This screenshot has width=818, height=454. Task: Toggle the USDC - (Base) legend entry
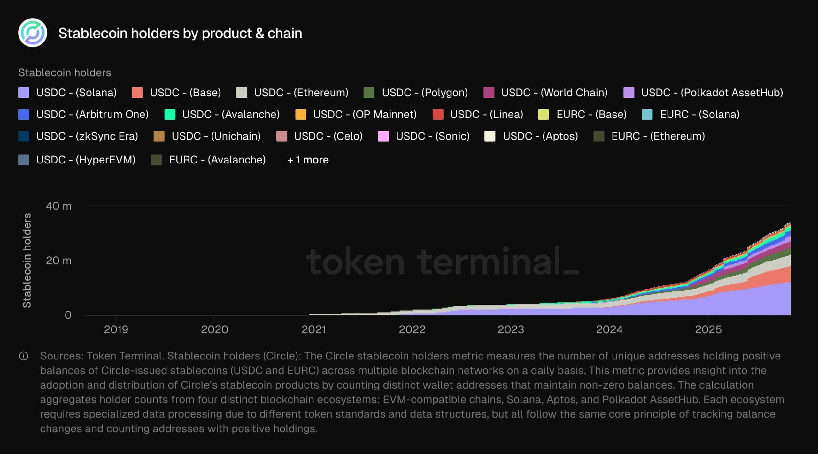tap(185, 93)
